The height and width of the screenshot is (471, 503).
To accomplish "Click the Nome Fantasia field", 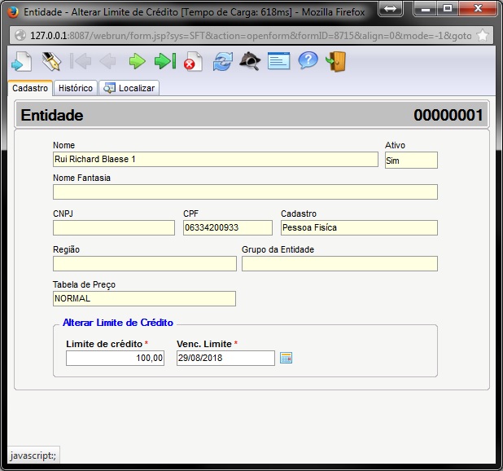I will (245, 192).
